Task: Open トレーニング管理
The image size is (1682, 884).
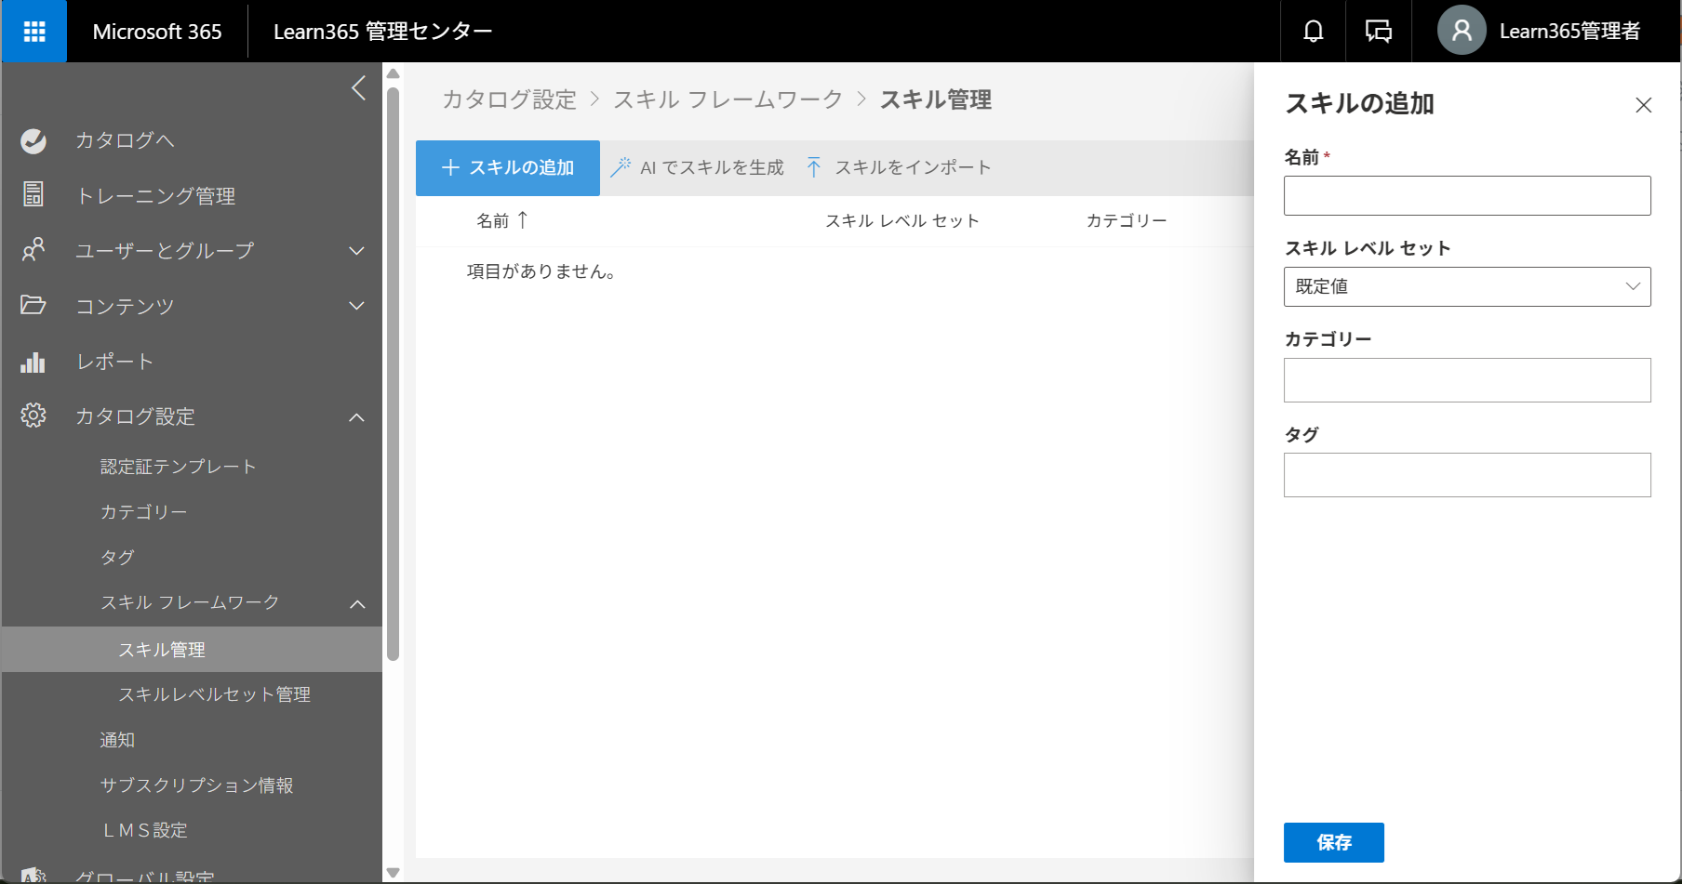Action: [155, 196]
